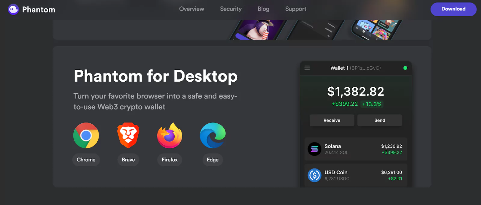
Task: Click the $1,230.92 Solana value
Action: point(391,146)
